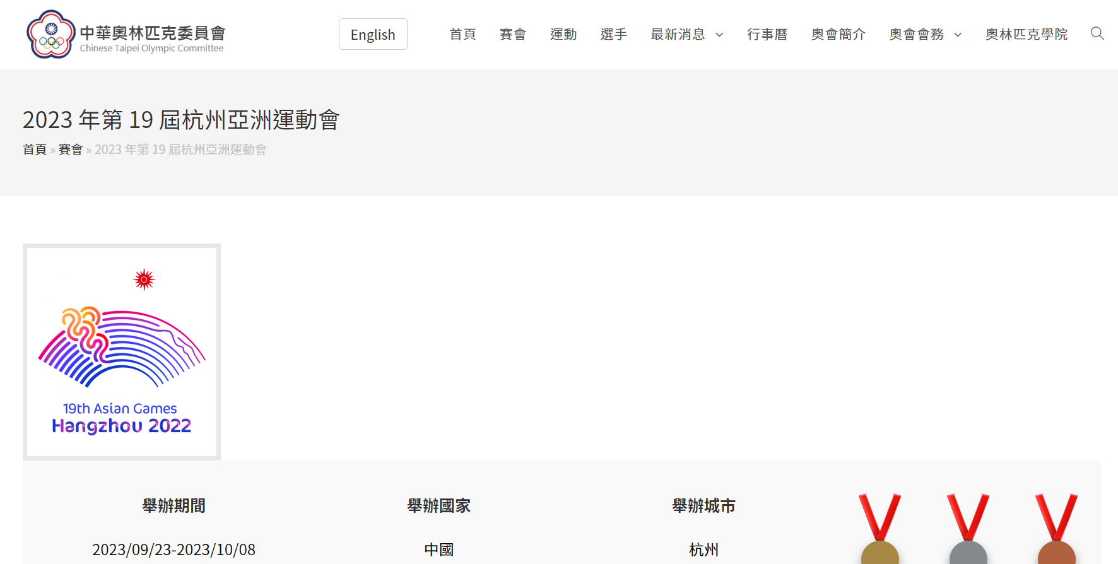
Task: Click the page heading 2023 年第 19 屆杭州亞洲運動會
Action: (181, 120)
